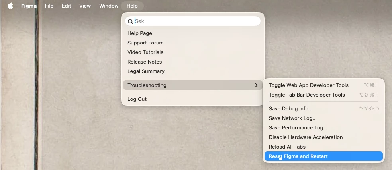
Task: Select Save Debug Info...
Action: pyautogui.click(x=323, y=108)
